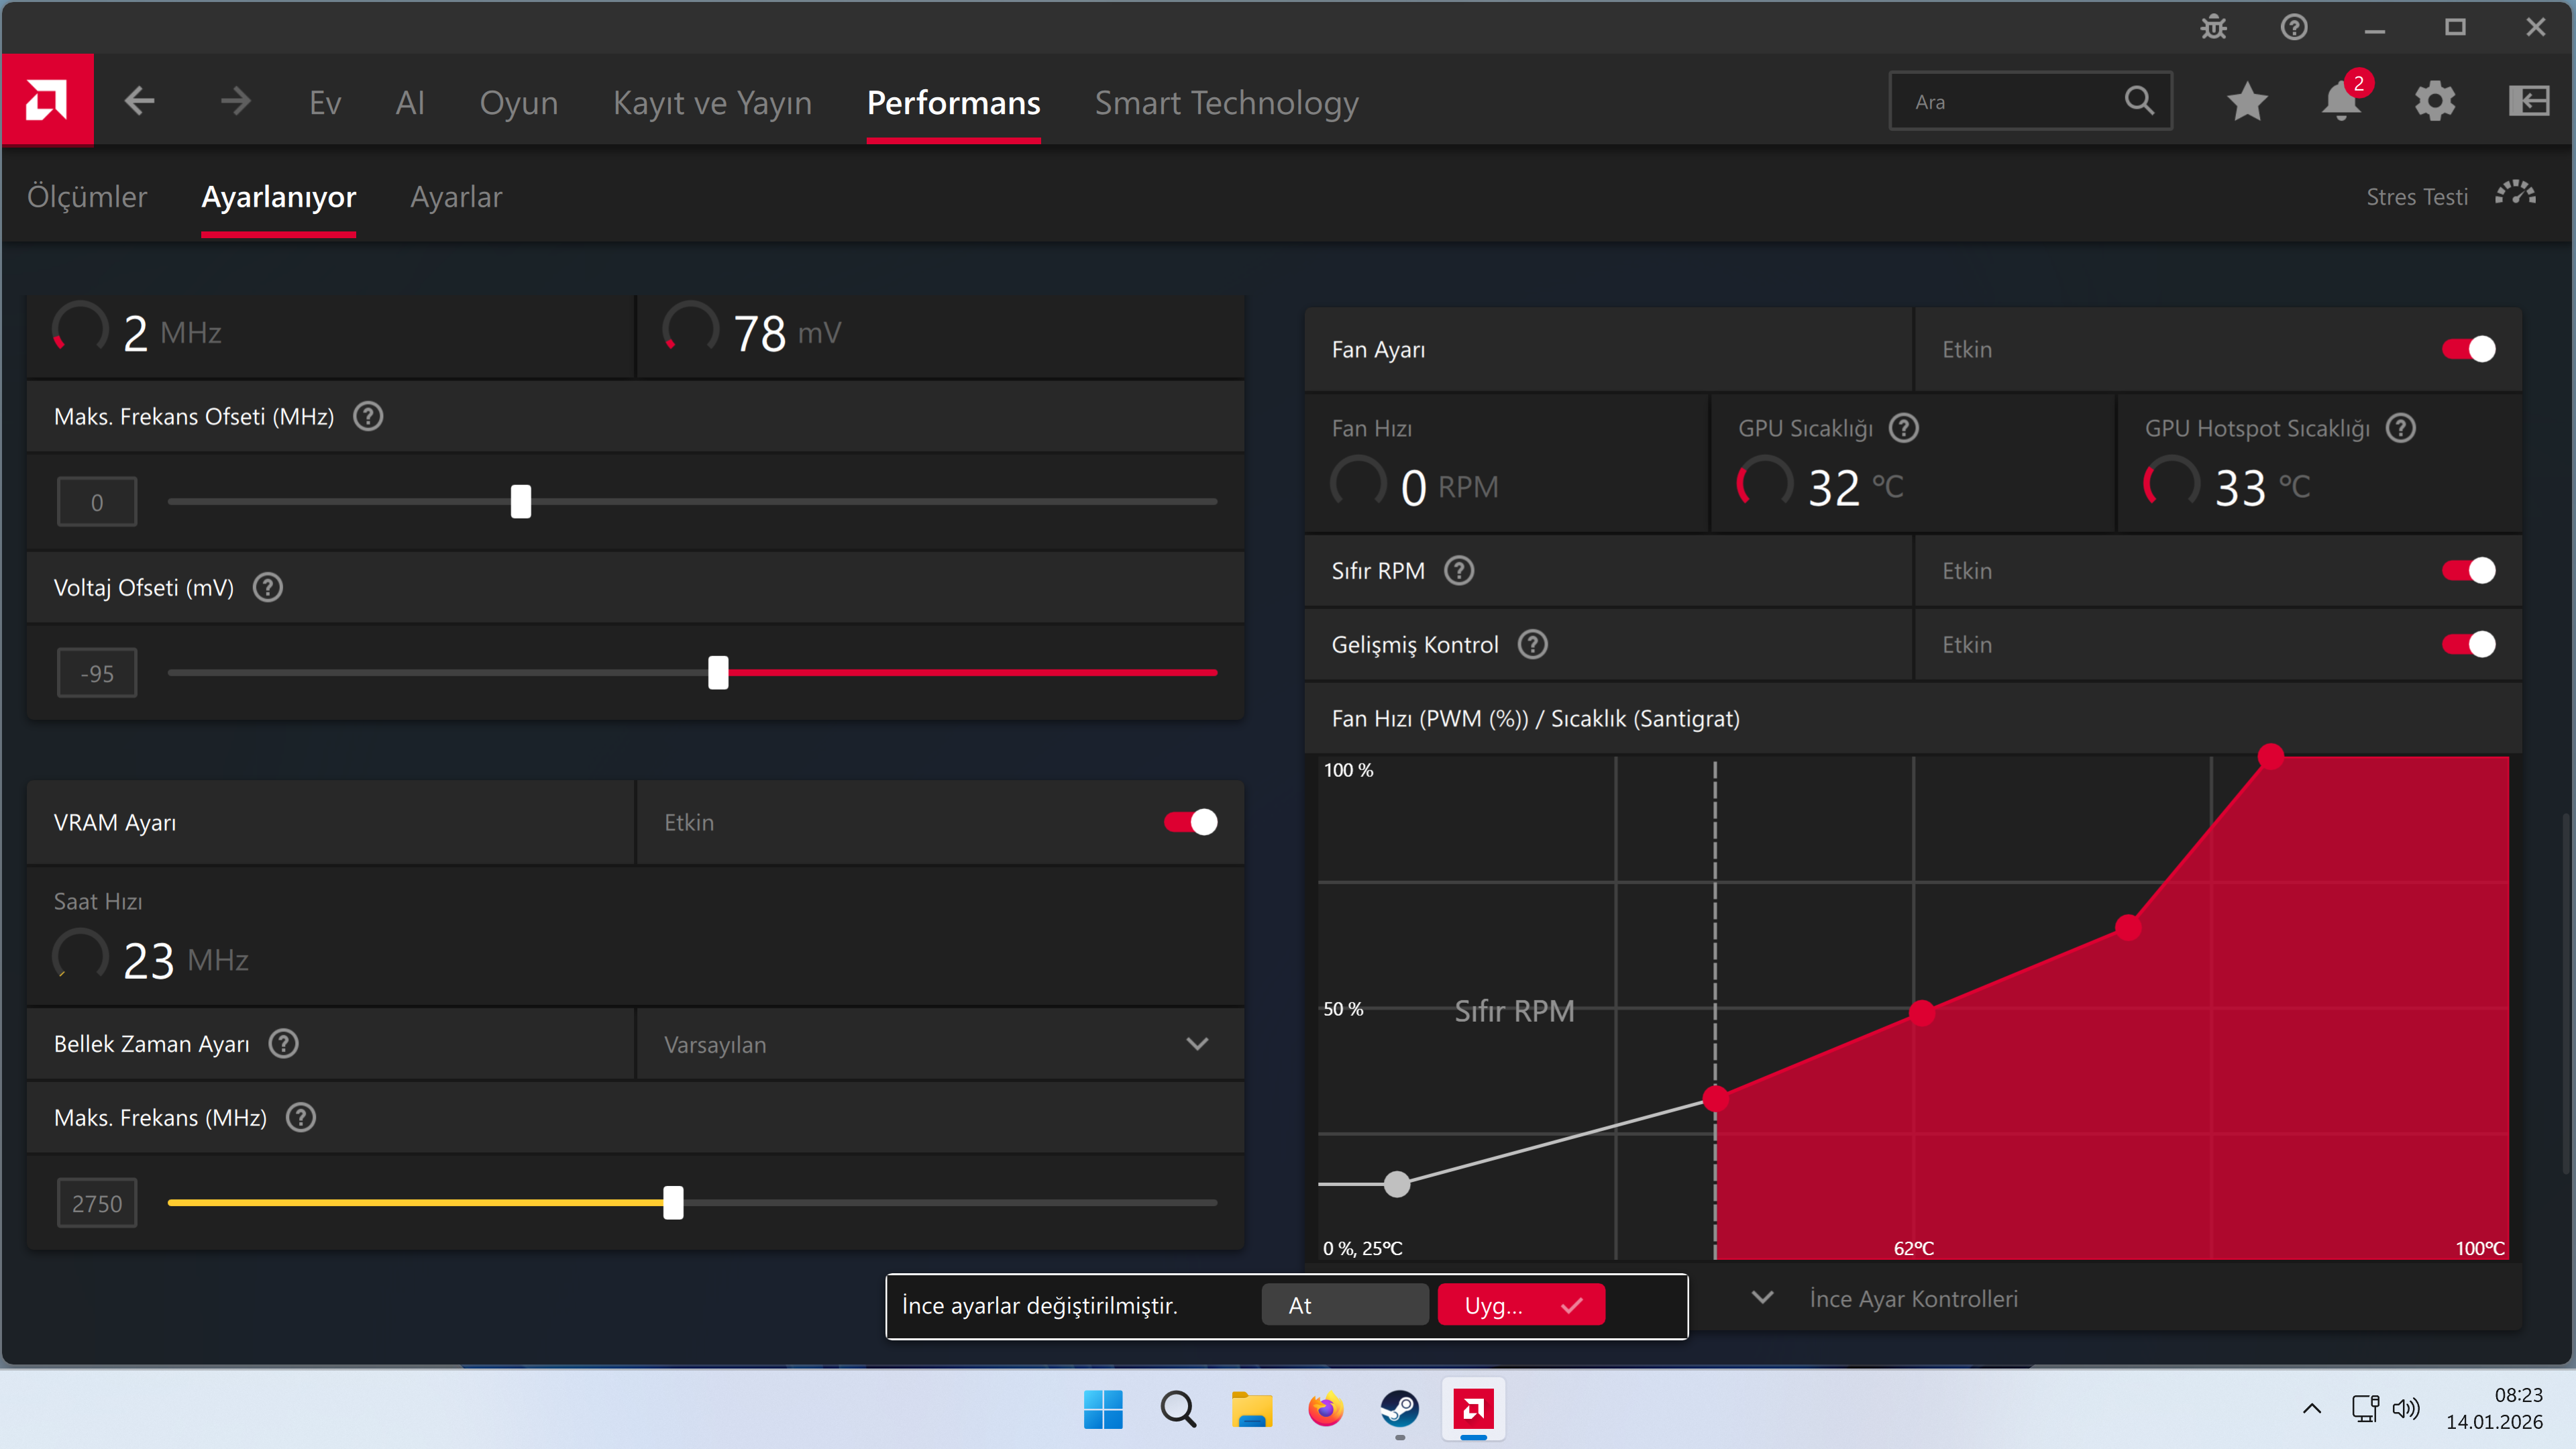Click the AMD logo home icon
Viewport: 2576px width, 1449px height.
click(x=47, y=100)
